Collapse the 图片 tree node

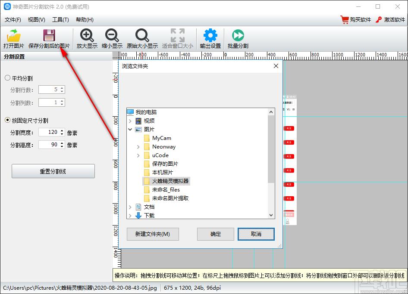[x=130, y=129]
